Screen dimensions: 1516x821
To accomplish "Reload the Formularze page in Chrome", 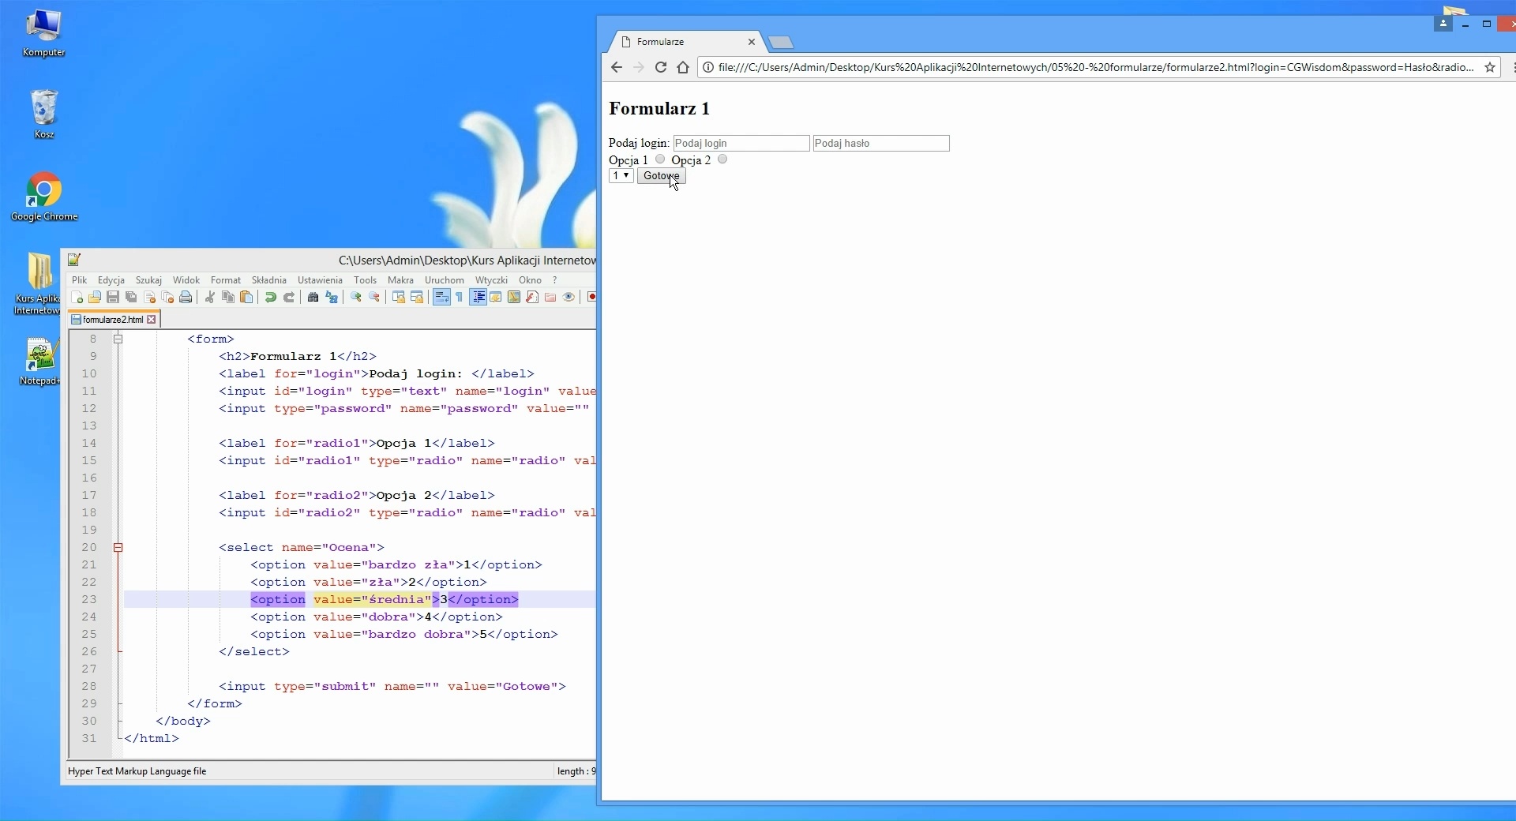I will coord(661,68).
